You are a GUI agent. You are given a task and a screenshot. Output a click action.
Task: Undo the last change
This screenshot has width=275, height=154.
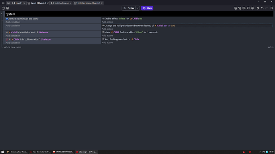[x=262, y=8]
